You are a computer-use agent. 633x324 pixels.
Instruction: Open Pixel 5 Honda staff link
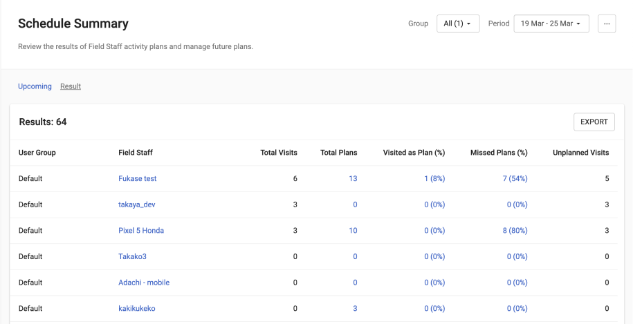point(141,231)
